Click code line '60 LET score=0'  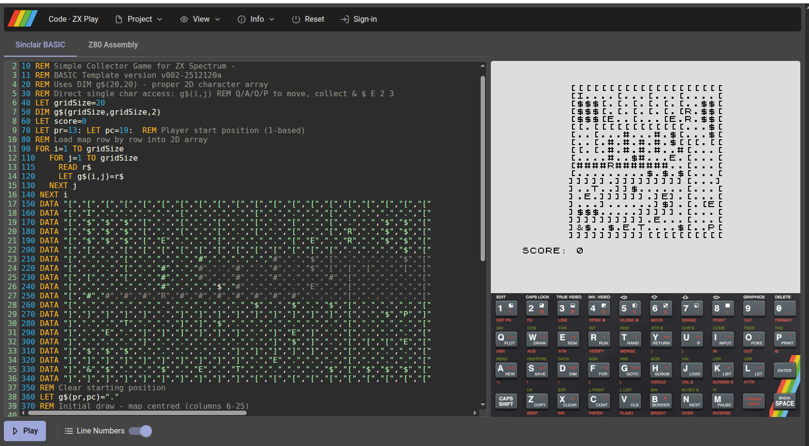[x=54, y=121]
